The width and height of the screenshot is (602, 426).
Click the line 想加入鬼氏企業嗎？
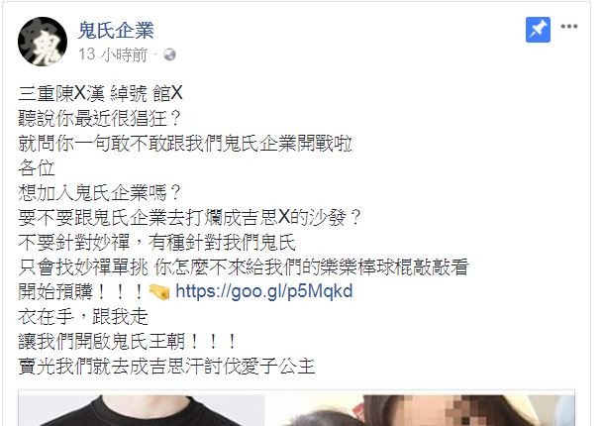[x=99, y=193]
